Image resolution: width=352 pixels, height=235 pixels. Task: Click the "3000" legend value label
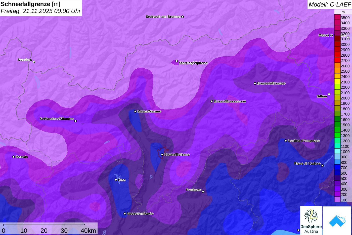point(345,44)
